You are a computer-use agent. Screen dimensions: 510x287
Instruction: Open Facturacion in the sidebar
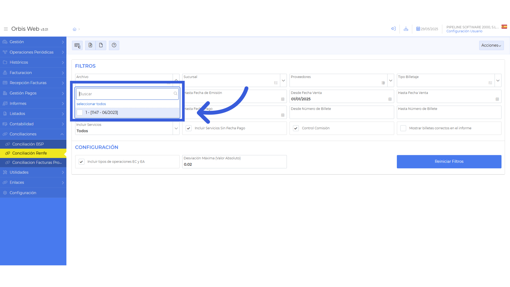(x=33, y=73)
